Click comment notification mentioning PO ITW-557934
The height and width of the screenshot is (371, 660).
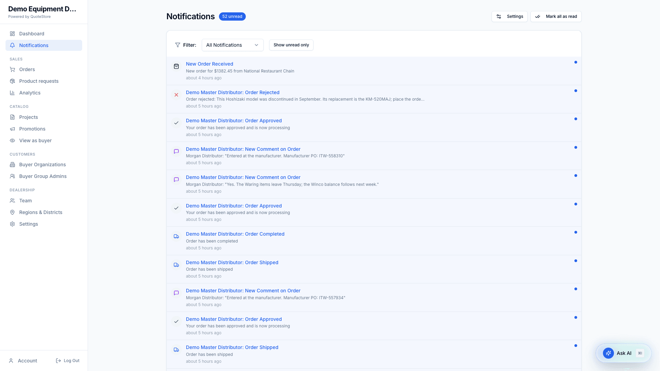[374, 297]
